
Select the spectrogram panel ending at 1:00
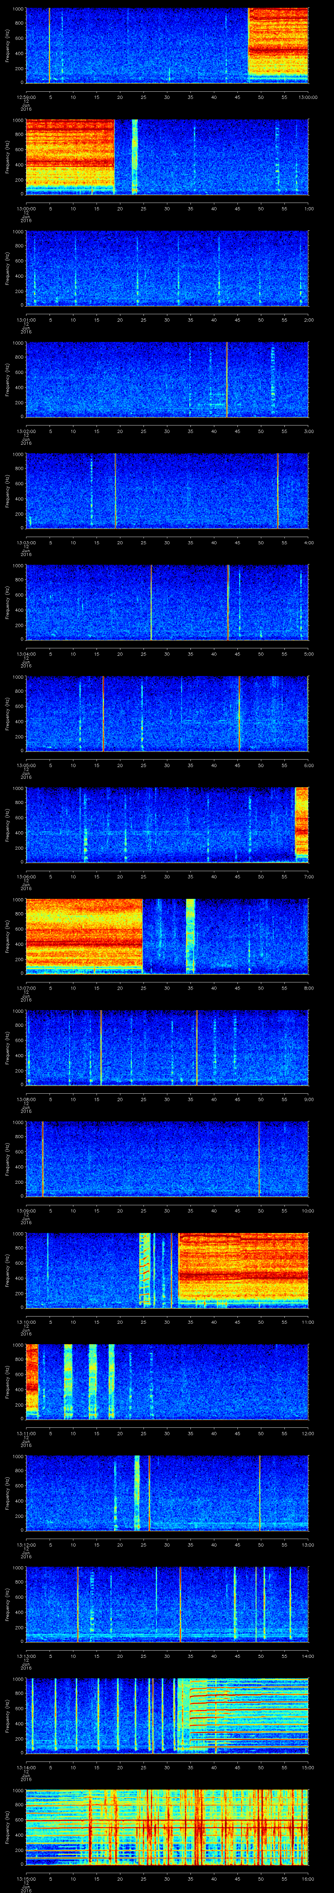[x=167, y=157]
